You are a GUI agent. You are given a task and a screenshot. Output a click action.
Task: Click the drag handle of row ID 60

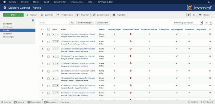[43, 49]
